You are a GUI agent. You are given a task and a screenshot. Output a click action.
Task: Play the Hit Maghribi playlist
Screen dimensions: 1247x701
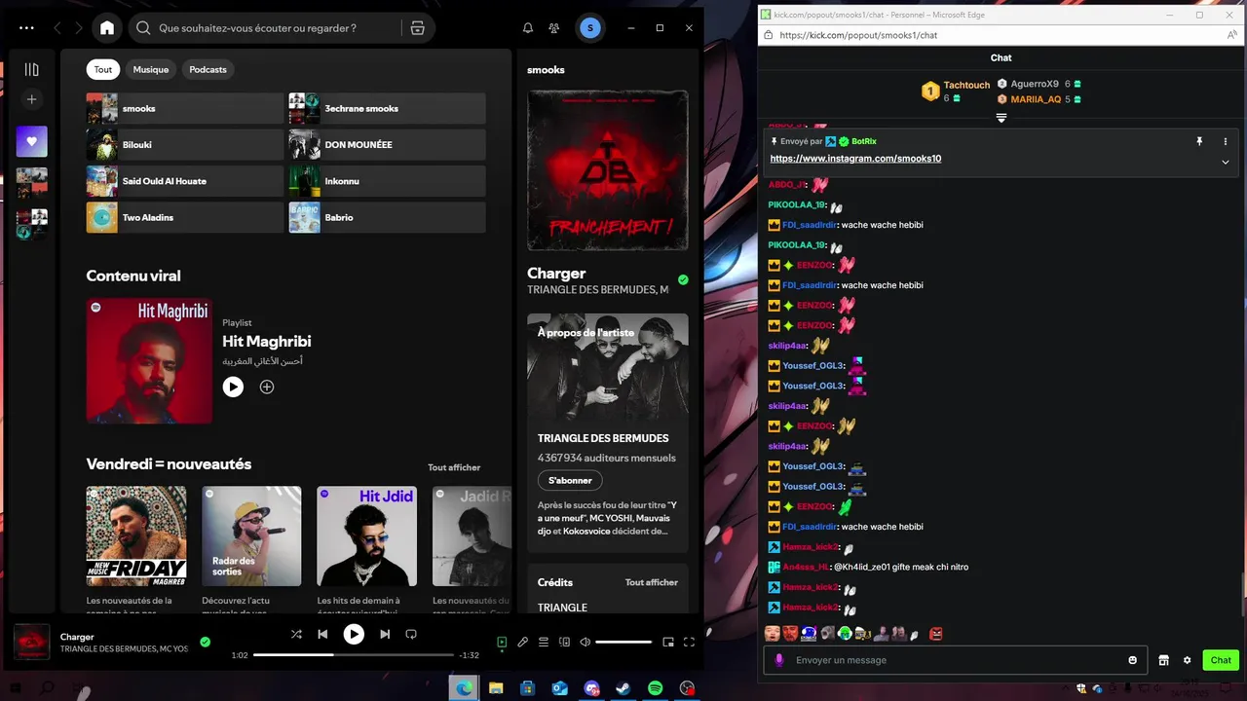click(x=233, y=387)
